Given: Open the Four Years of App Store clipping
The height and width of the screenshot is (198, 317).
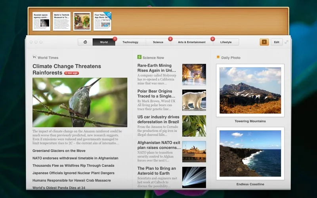Looking at the screenshot, I should pyautogui.click(x=102, y=21).
